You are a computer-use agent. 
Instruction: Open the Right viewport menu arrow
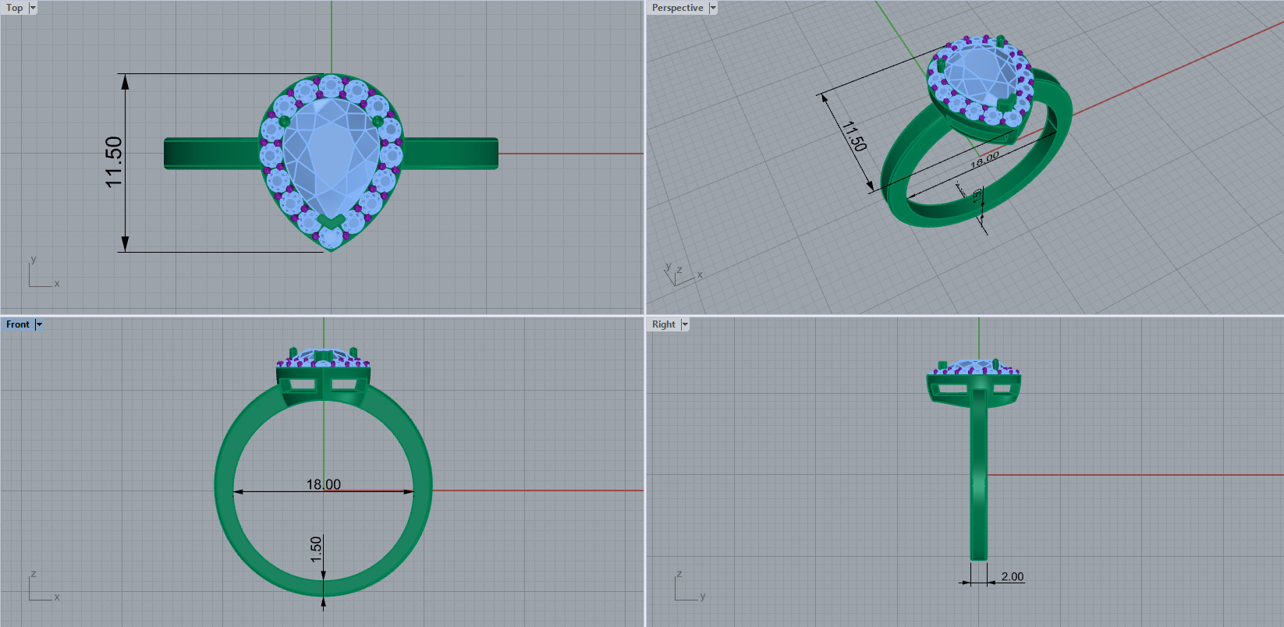click(685, 324)
